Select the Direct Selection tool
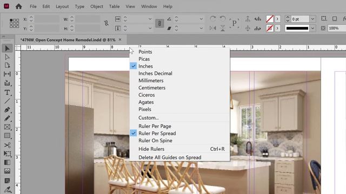The image size is (346, 194). [7, 57]
